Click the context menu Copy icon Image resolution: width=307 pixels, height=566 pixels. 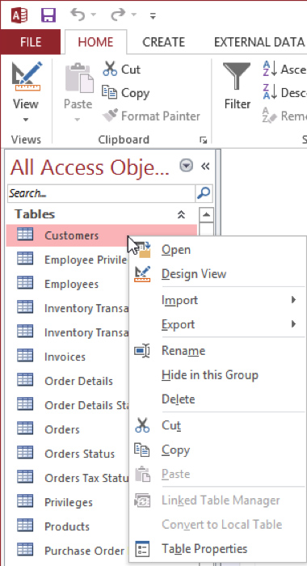pyautogui.click(x=141, y=450)
